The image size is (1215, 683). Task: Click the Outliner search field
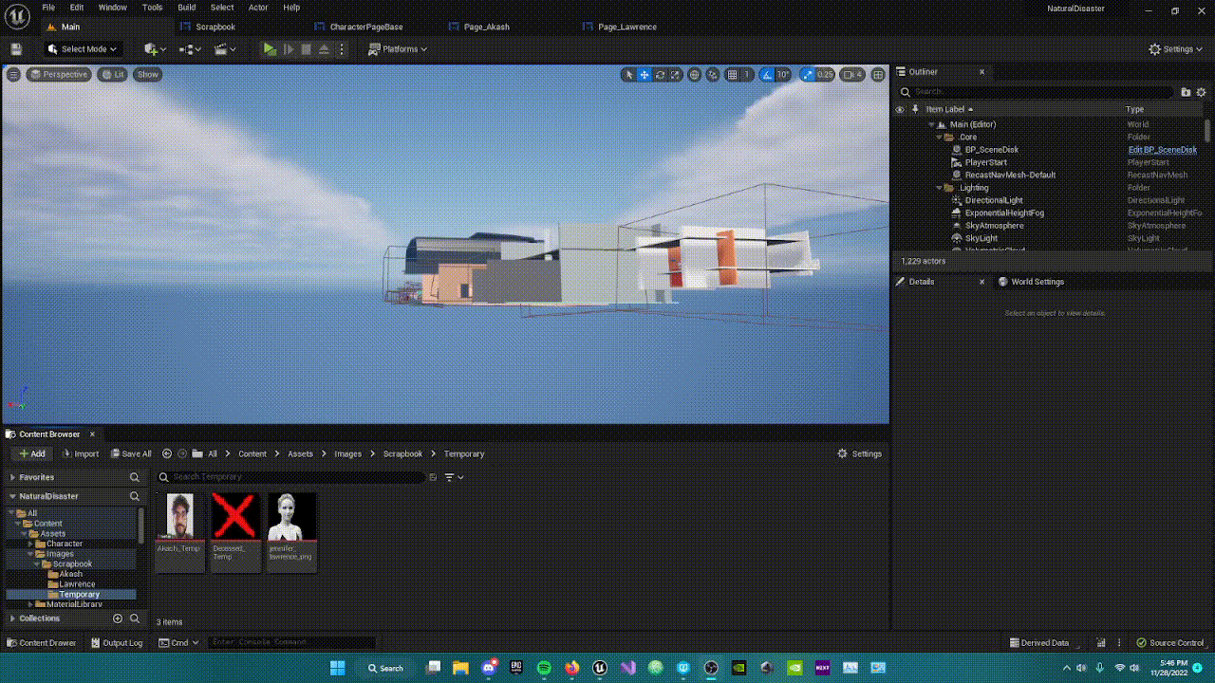pyautogui.click(x=1037, y=92)
